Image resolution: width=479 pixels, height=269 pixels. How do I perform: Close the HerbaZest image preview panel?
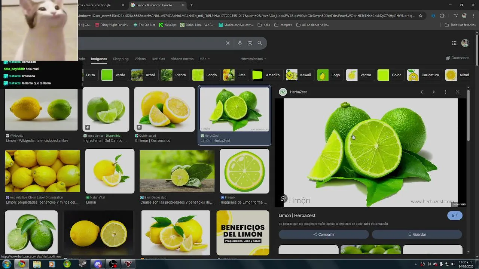[457, 92]
